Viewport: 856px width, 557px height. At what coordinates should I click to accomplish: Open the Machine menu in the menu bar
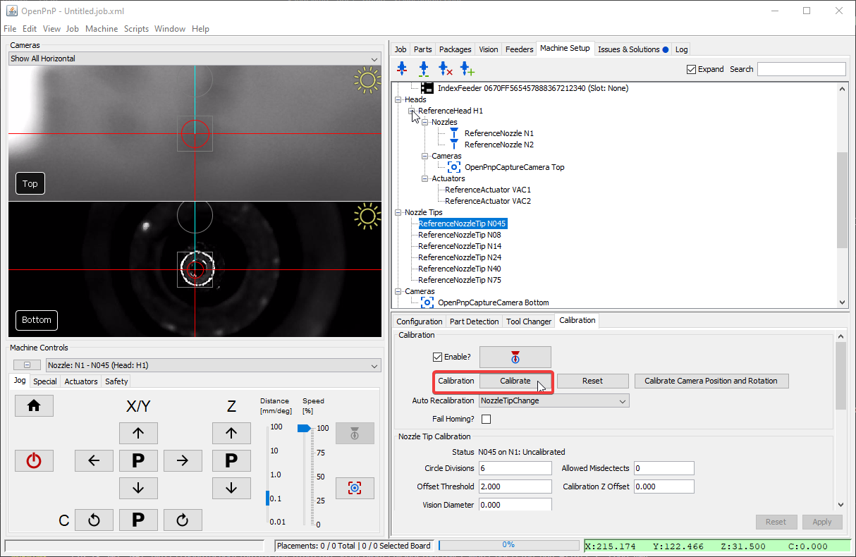(102, 29)
